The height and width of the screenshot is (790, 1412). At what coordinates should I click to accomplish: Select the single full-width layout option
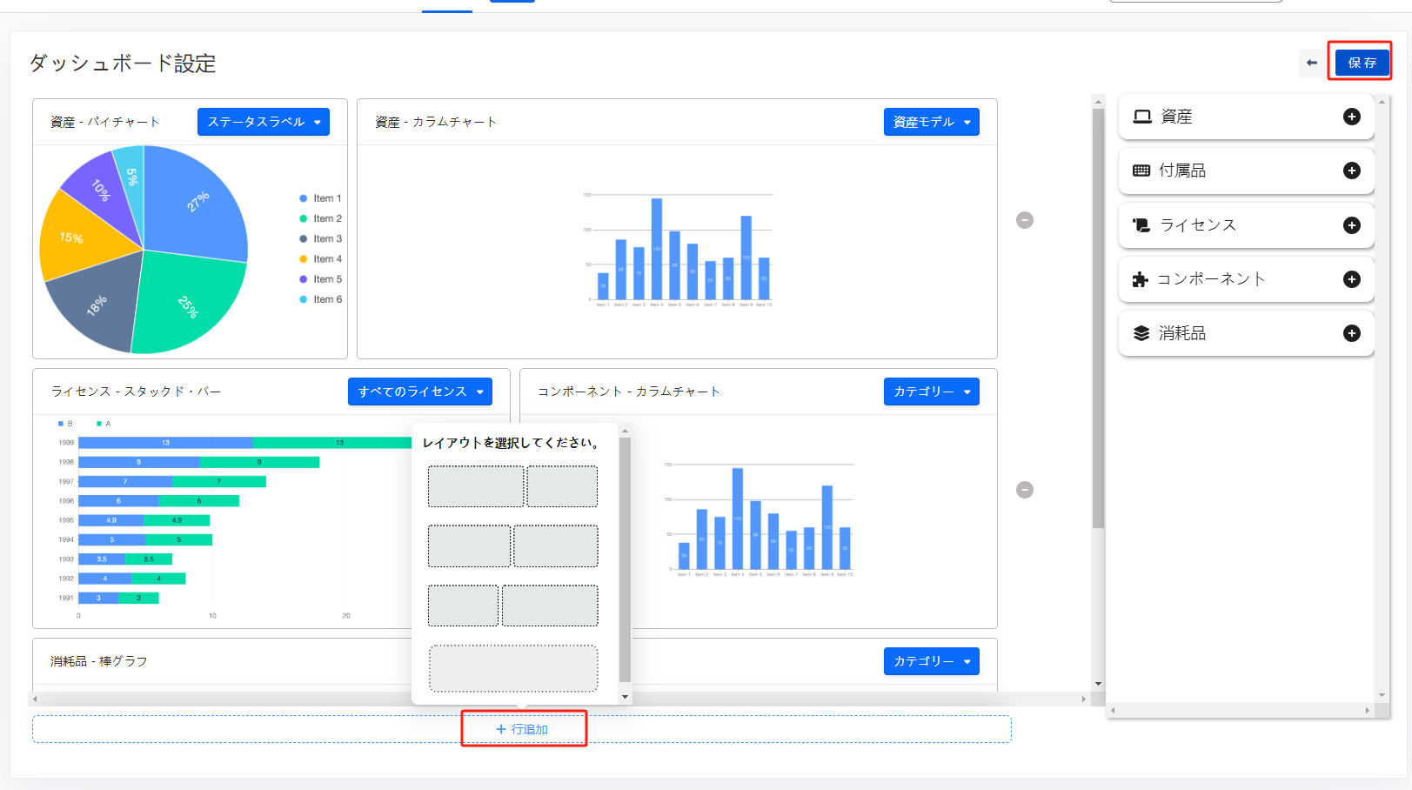click(513, 668)
